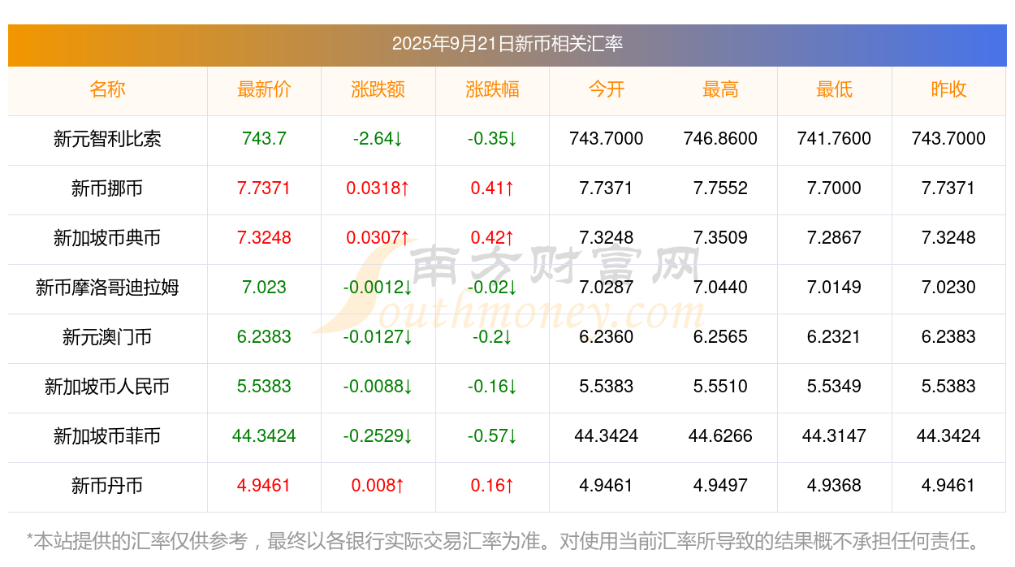The width and height of the screenshot is (1015, 567).
Task: Click the open value 6.2360
Action: (607, 337)
